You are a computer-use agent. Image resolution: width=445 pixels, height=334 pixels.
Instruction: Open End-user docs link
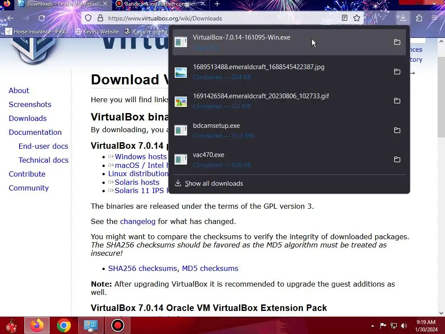(43, 146)
